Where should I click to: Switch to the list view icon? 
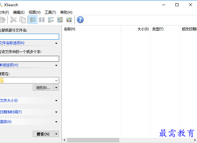coord(42,20)
